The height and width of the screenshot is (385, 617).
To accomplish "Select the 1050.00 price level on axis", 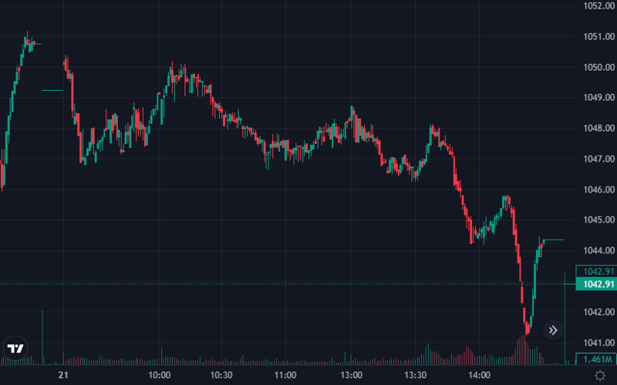I will click(x=598, y=67).
